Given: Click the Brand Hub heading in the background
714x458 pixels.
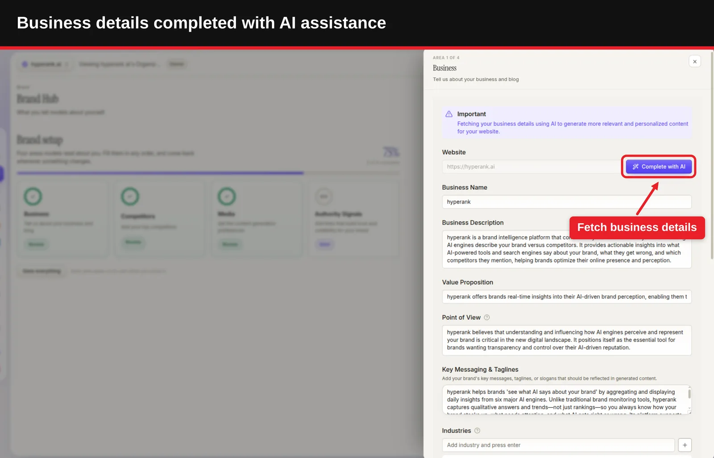Looking at the screenshot, I should pyautogui.click(x=37, y=99).
